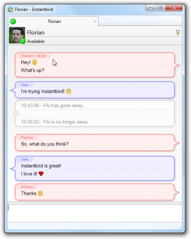This screenshot has width=191, height=239.
Task: Click Florian's avatar photo
Action: click(17, 35)
